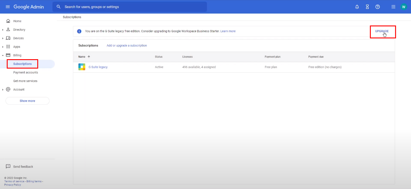
Task: Click Add or upgrade a subscription
Action: [x=127, y=45]
